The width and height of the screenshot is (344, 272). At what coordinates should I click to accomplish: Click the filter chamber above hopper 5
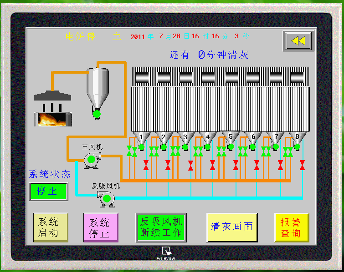coord(231,109)
